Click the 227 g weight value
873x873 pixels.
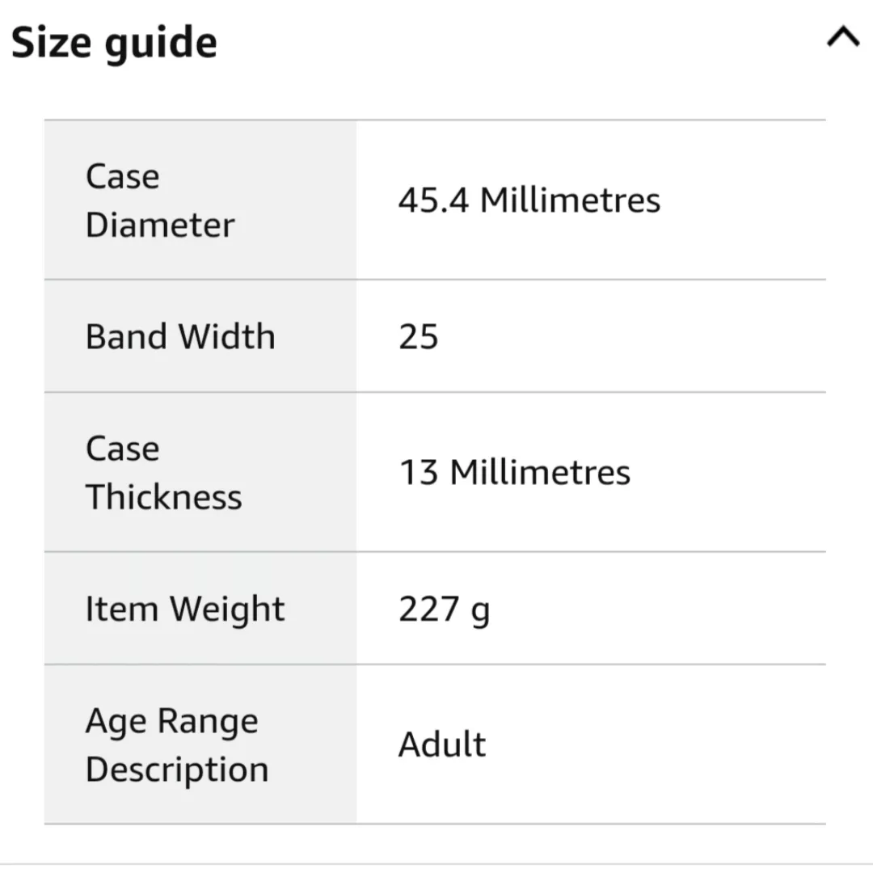(x=444, y=609)
